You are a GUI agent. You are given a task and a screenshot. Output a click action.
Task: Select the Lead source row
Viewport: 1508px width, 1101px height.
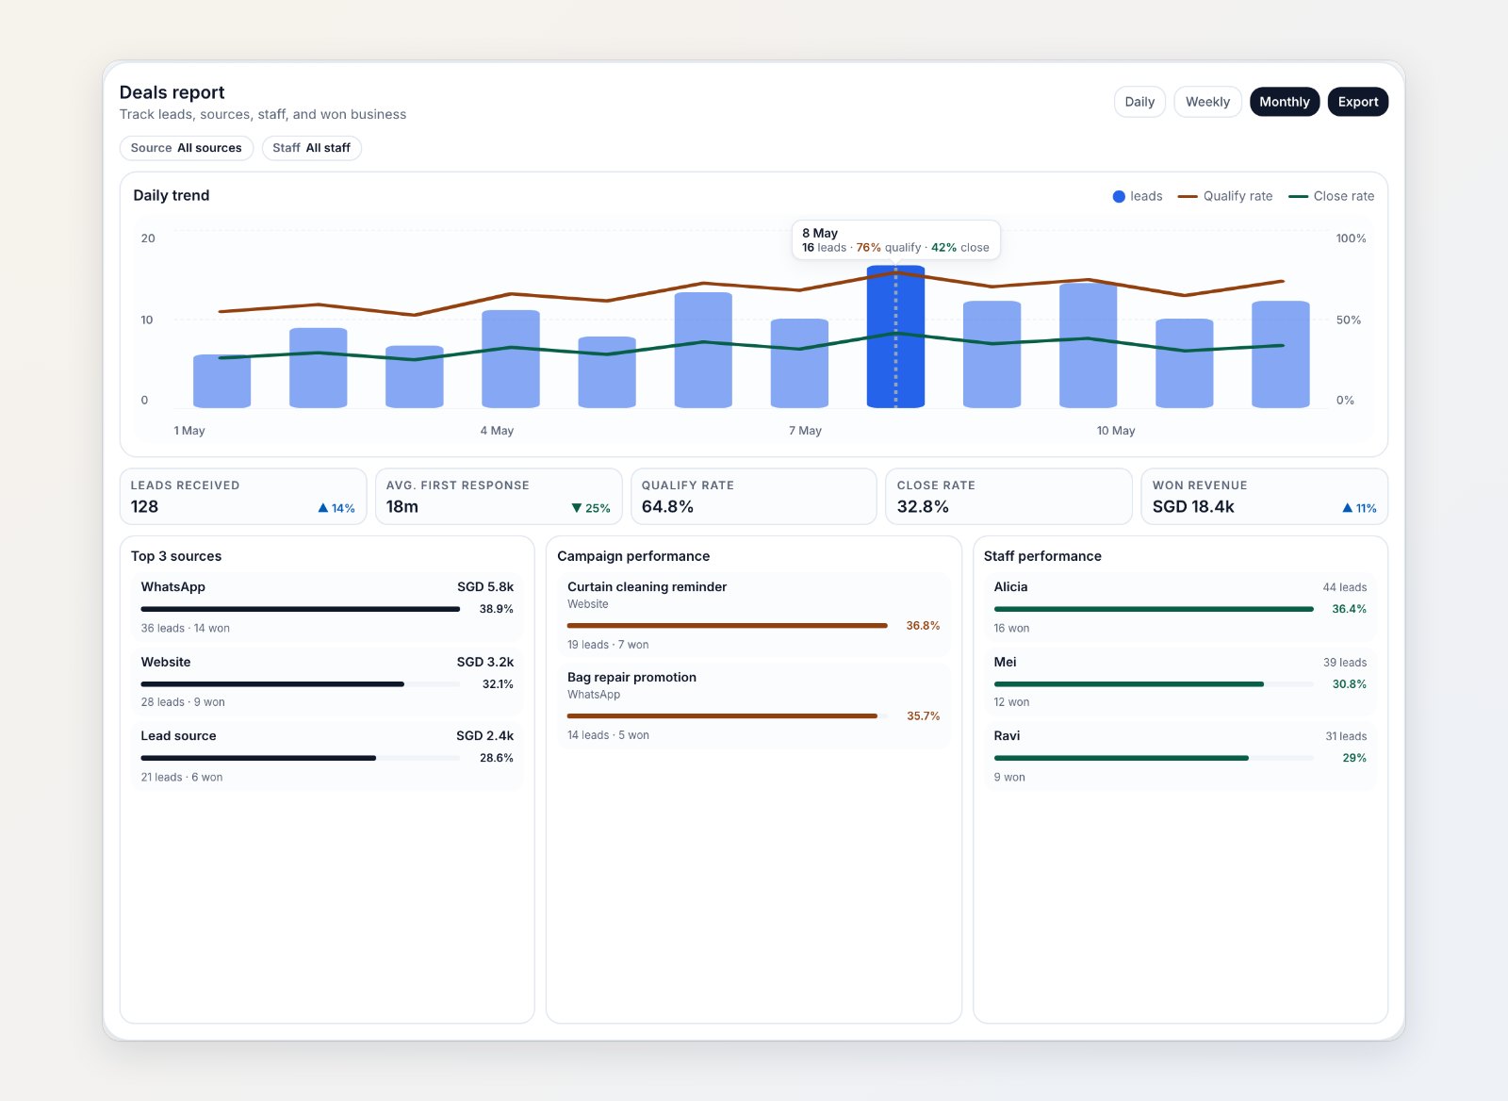point(327,756)
